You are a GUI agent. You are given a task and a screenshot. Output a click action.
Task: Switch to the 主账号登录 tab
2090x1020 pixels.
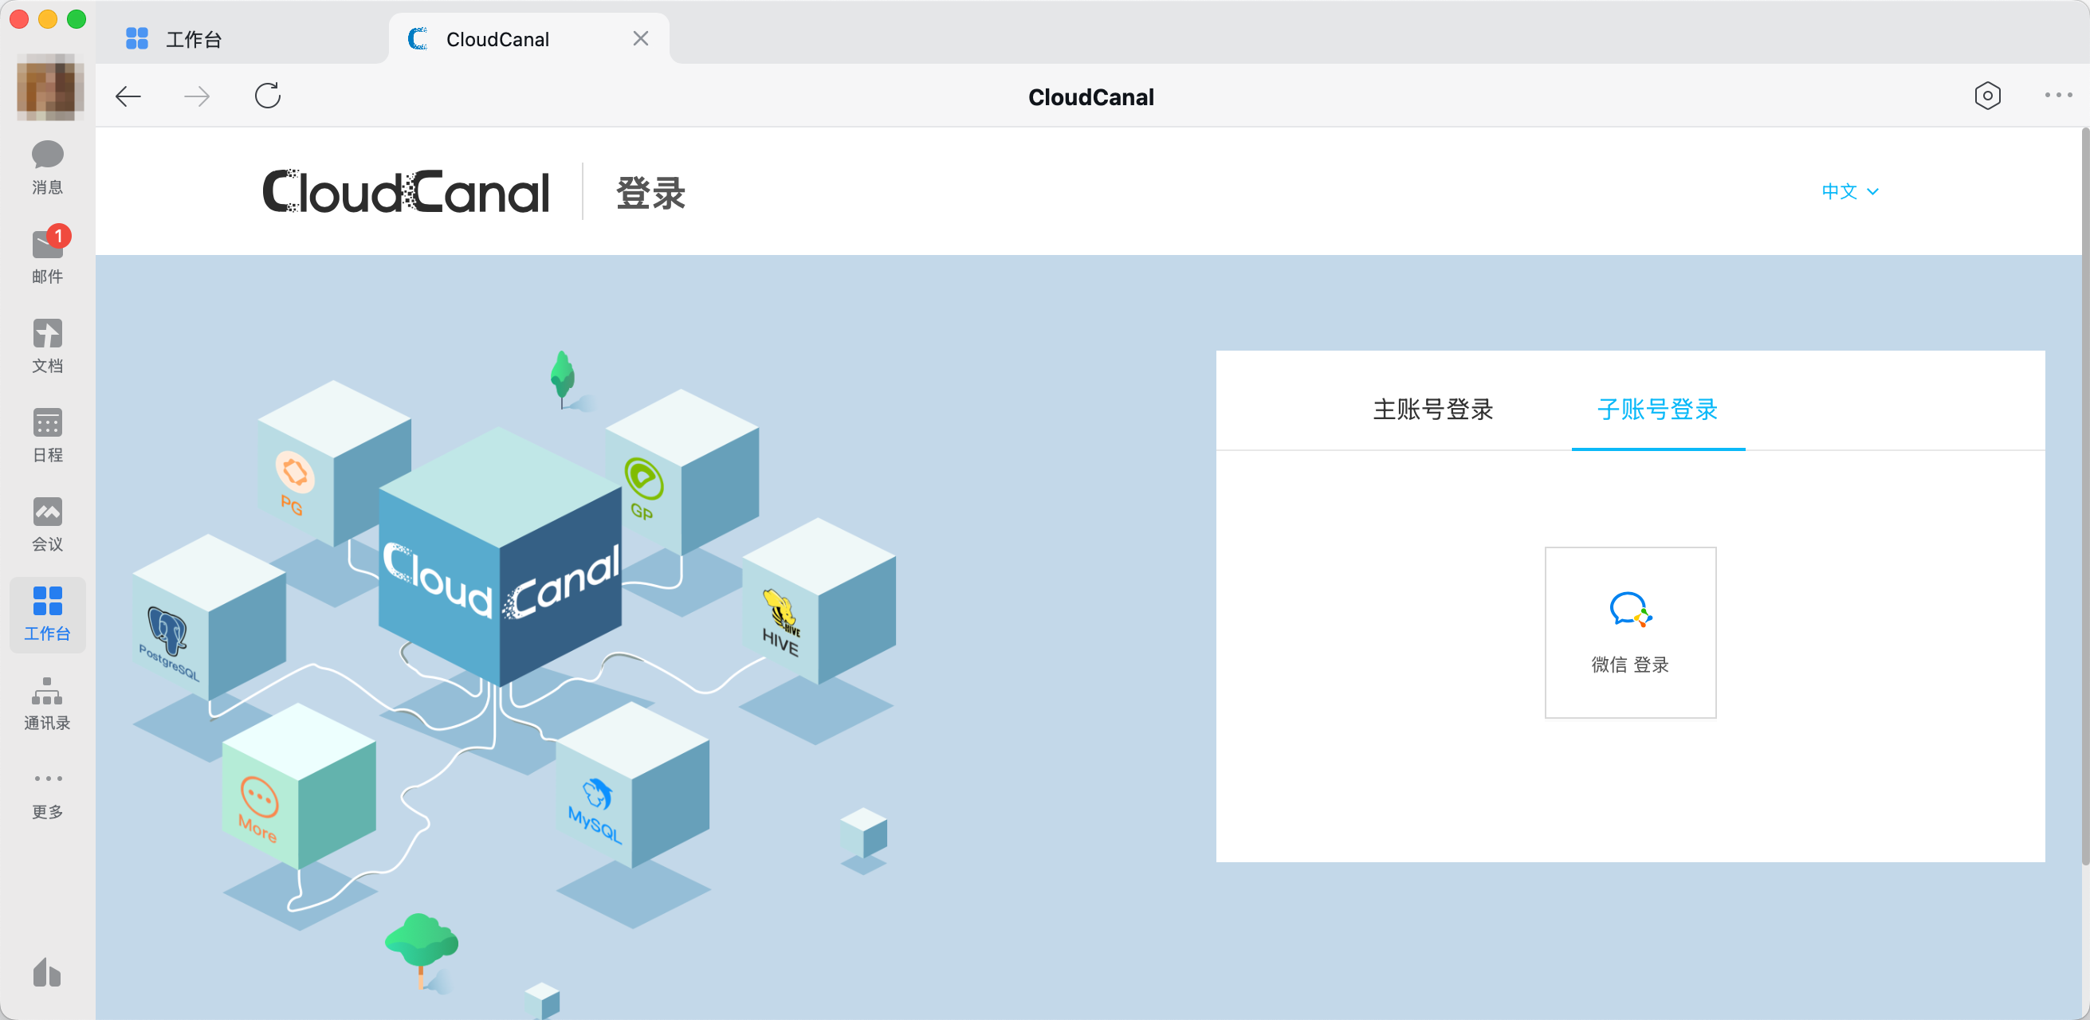(x=1433, y=410)
